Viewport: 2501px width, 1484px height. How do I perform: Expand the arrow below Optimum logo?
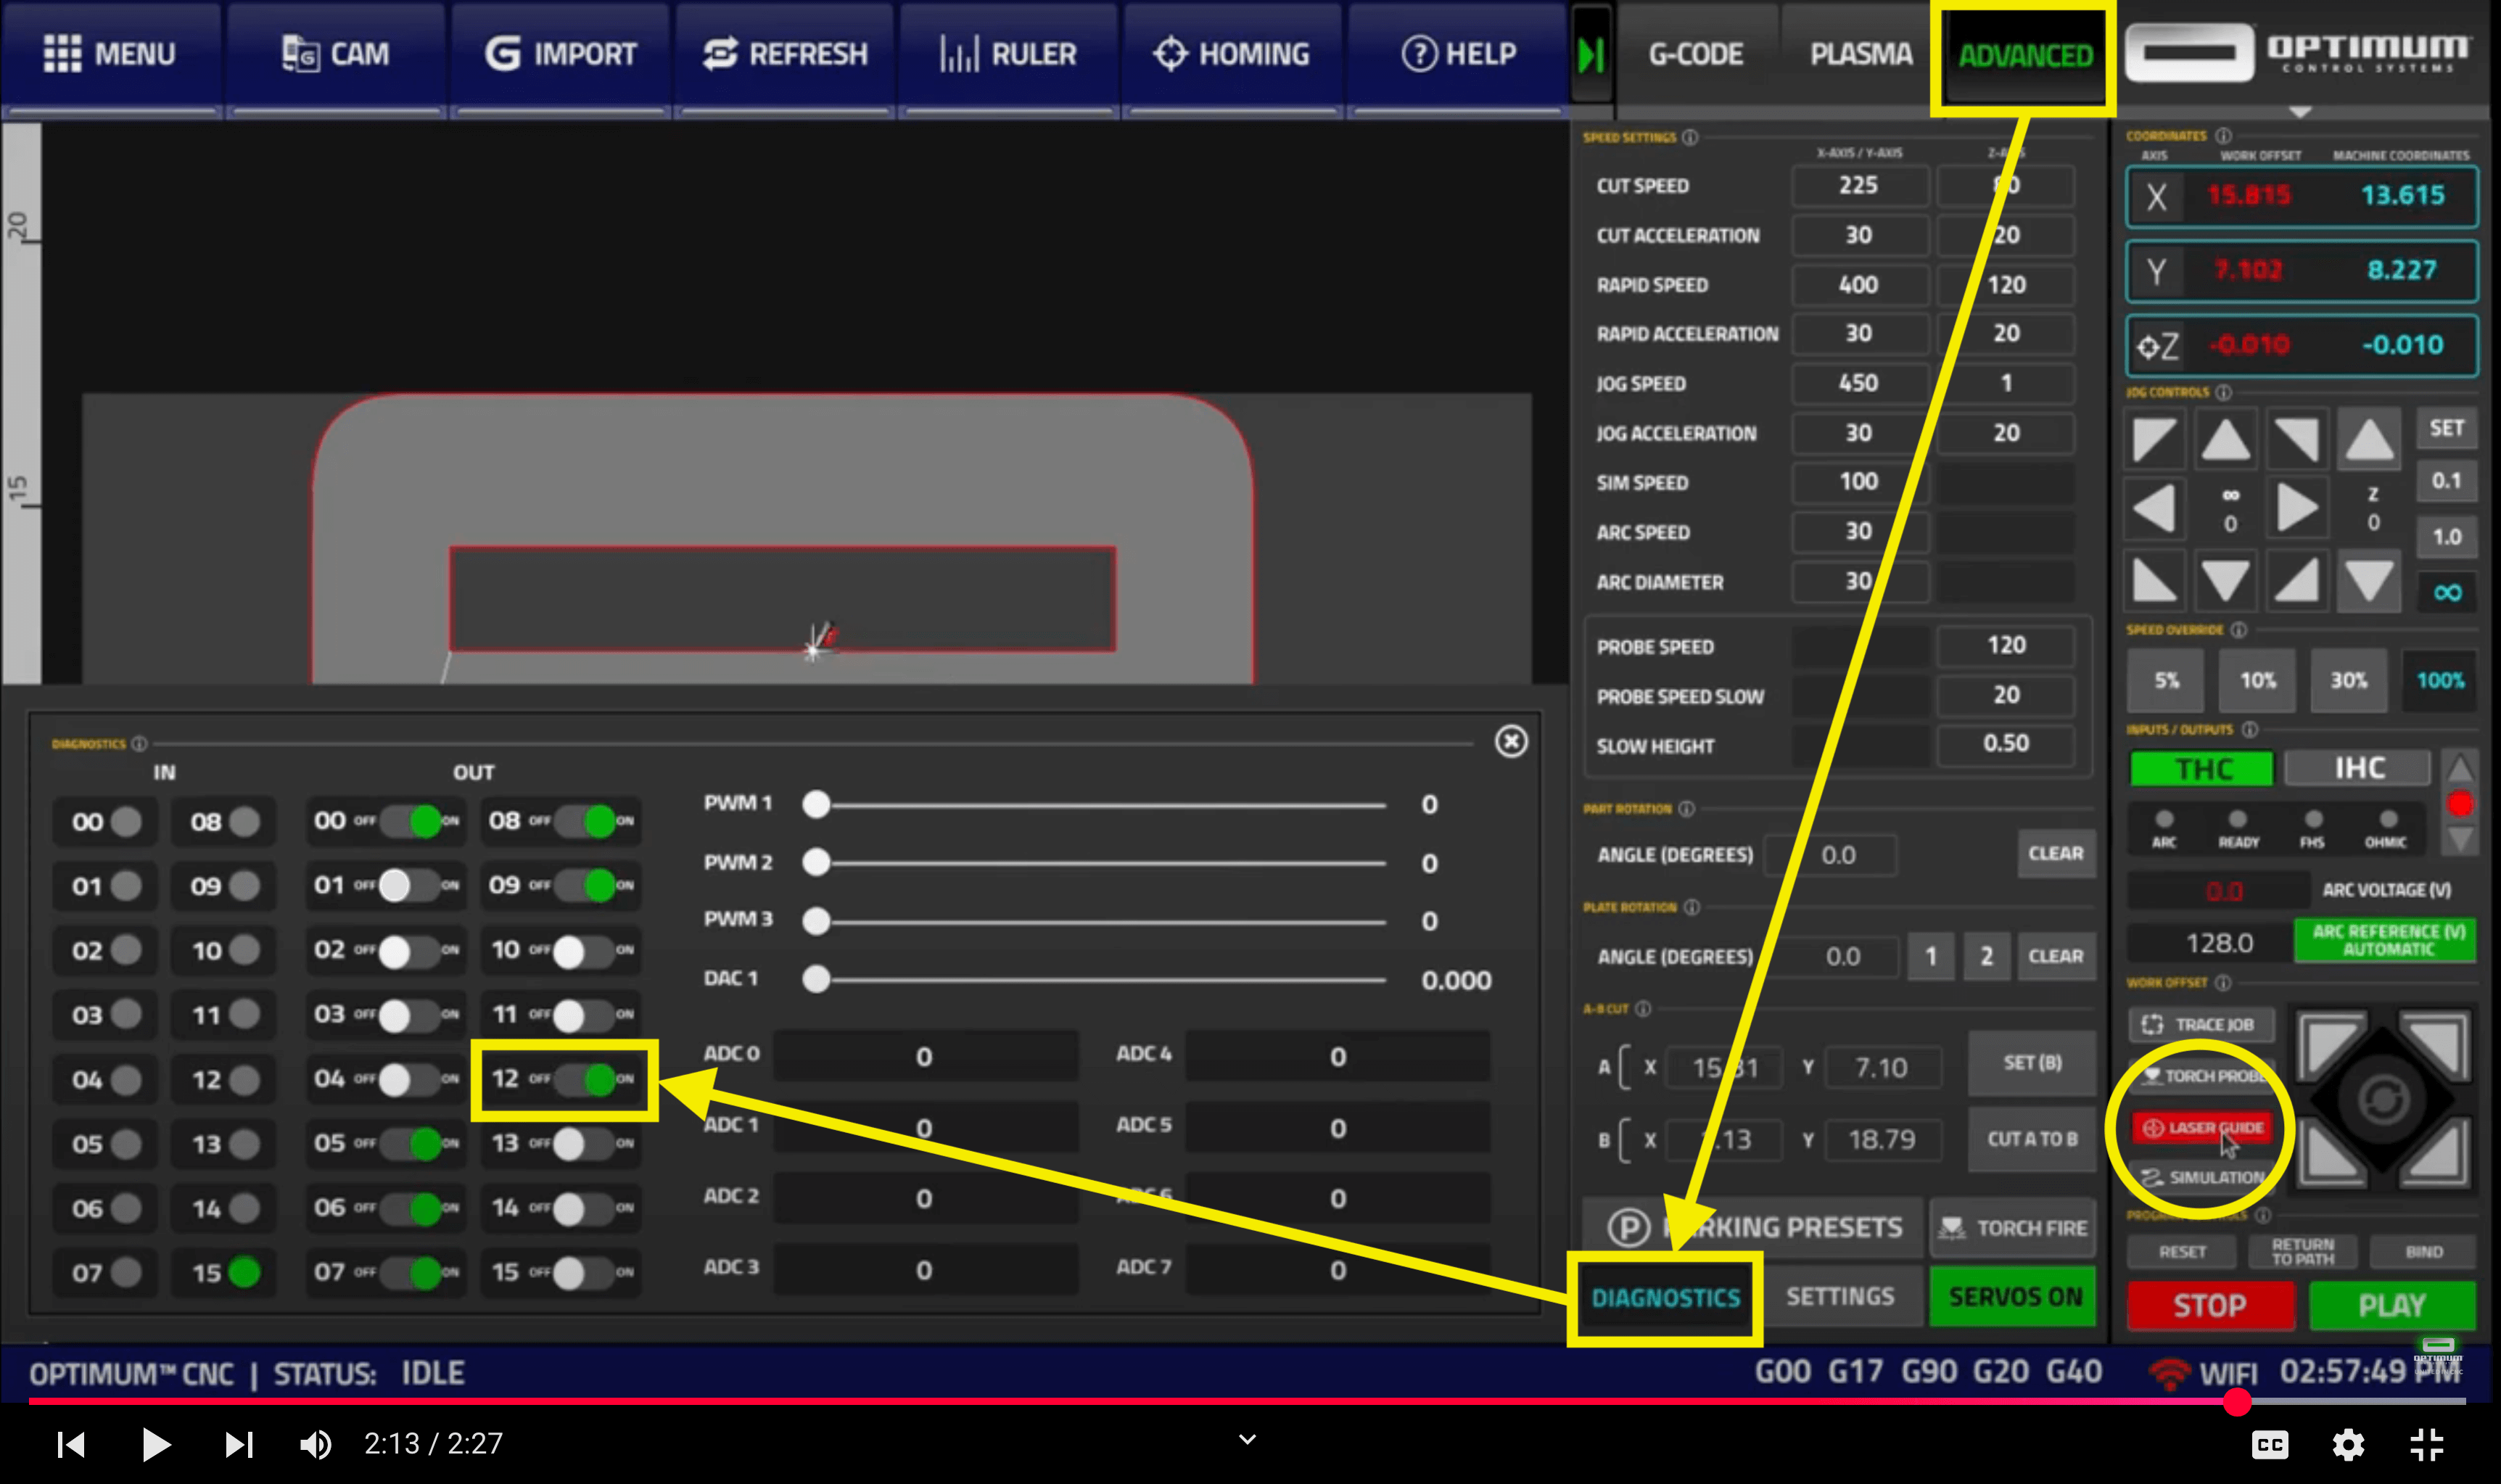[x=2299, y=112]
